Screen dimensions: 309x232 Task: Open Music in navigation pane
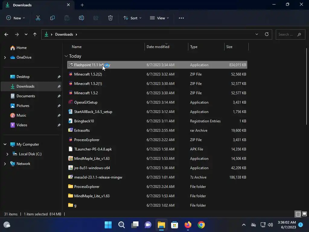click(x=21, y=115)
